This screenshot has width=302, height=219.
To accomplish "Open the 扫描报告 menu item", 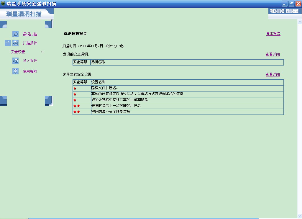I will coord(30,43).
